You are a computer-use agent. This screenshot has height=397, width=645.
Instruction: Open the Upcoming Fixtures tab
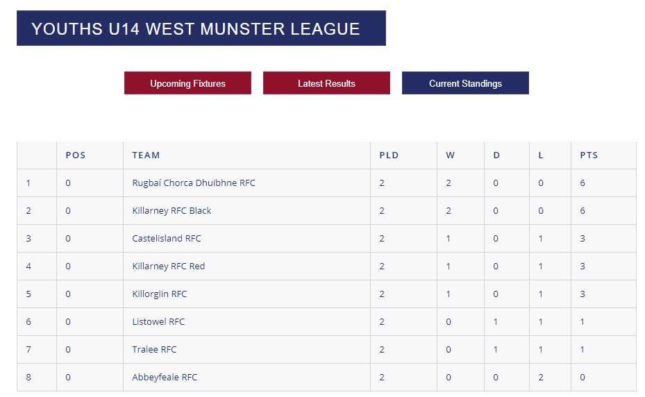pos(187,83)
